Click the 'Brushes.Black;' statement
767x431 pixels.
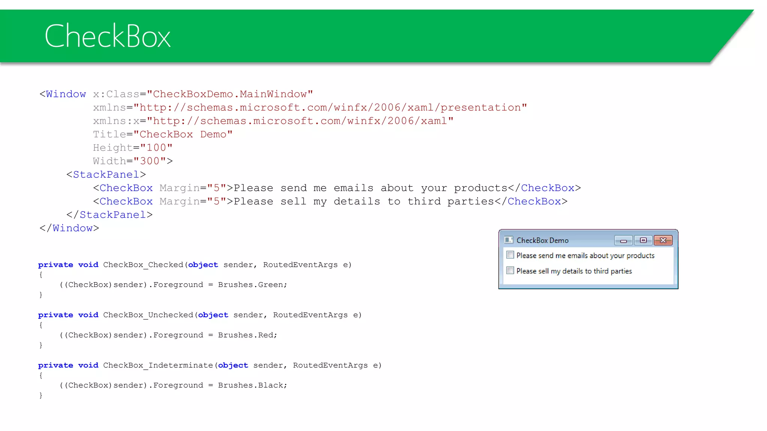pyautogui.click(x=173, y=385)
